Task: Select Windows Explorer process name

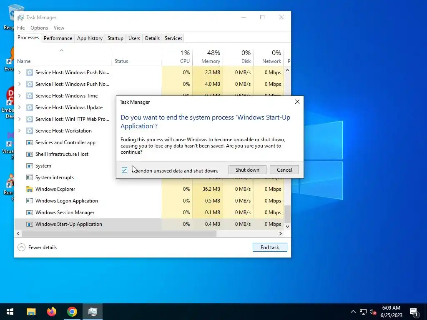Action: (x=55, y=189)
